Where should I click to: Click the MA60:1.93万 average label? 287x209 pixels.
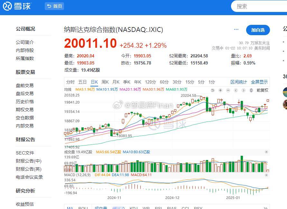176,89
